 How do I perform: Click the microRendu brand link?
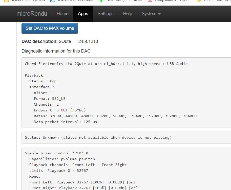[32, 14]
